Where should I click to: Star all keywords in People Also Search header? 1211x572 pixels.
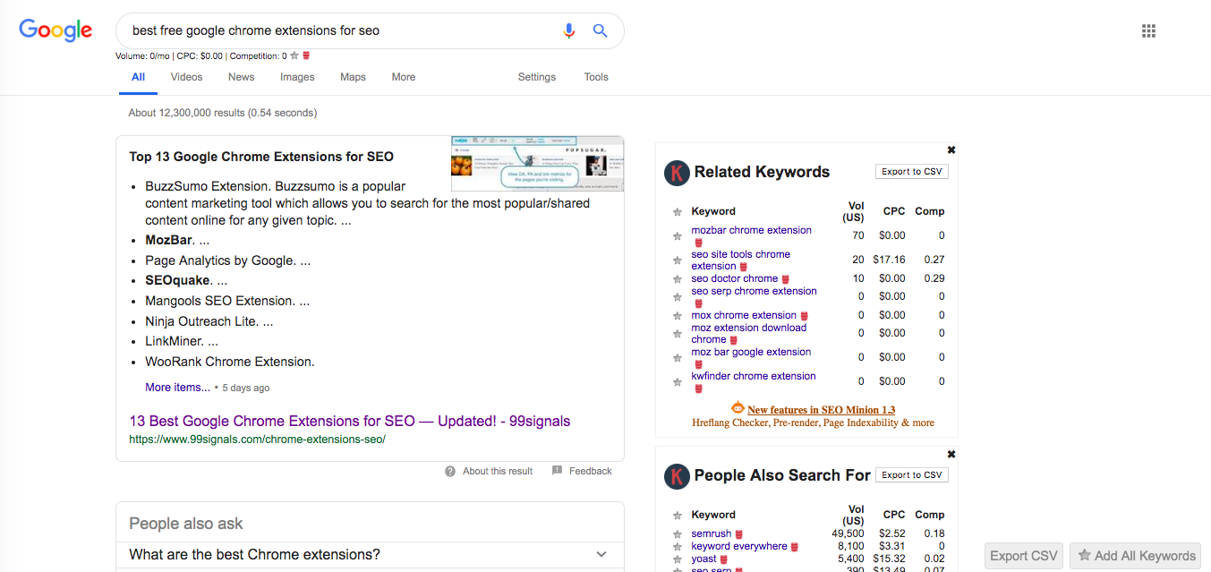point(678,516)
